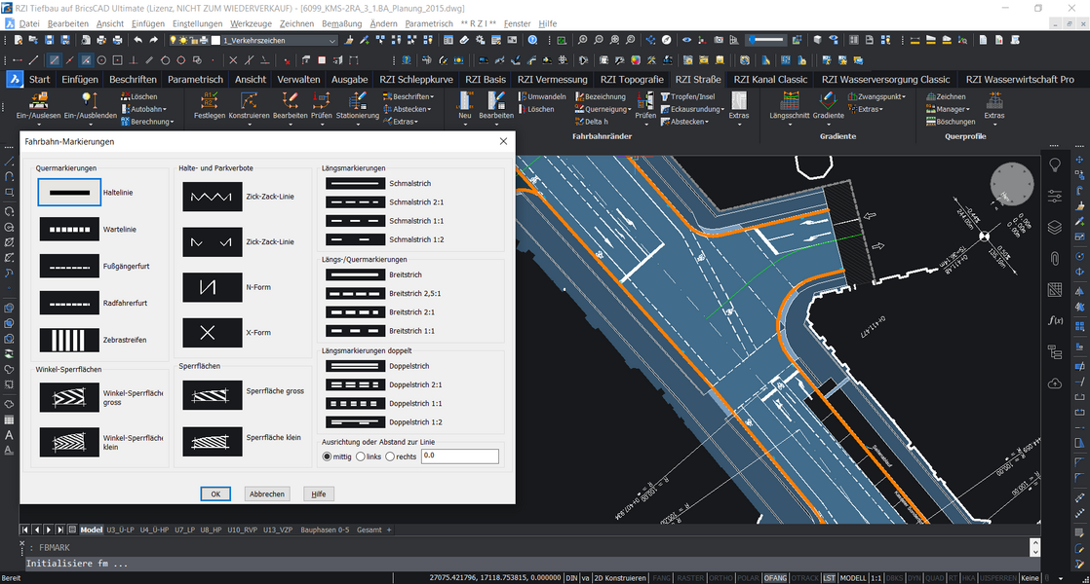This screenshot has width=1090, height=584.
Task: Open the 2D Konstruieren workspace selector
Action: 619,578
